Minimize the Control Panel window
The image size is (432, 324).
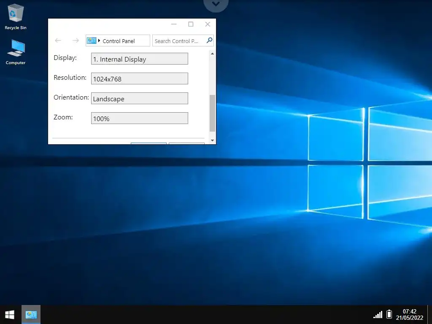point(174,24)
